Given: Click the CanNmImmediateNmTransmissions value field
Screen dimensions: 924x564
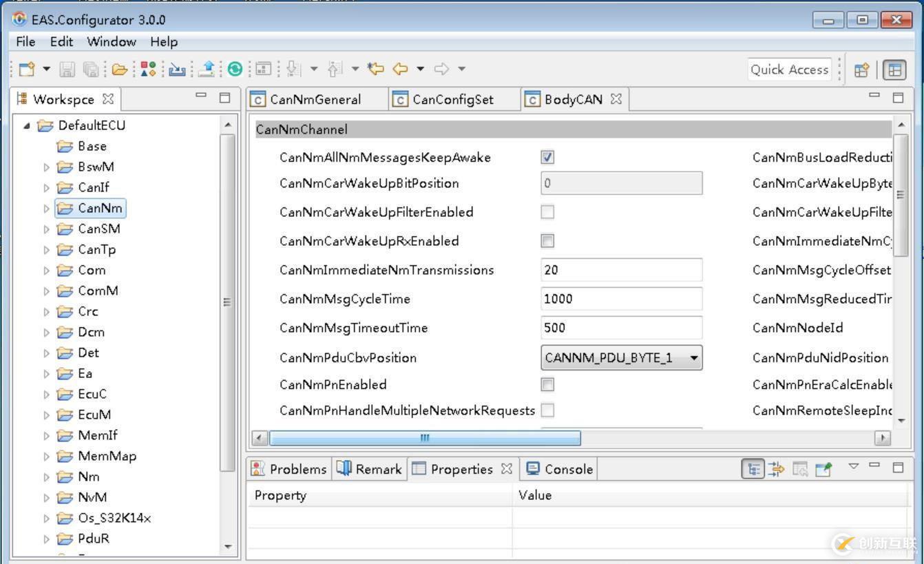Looking at the screenshot, I should point(622,270).
